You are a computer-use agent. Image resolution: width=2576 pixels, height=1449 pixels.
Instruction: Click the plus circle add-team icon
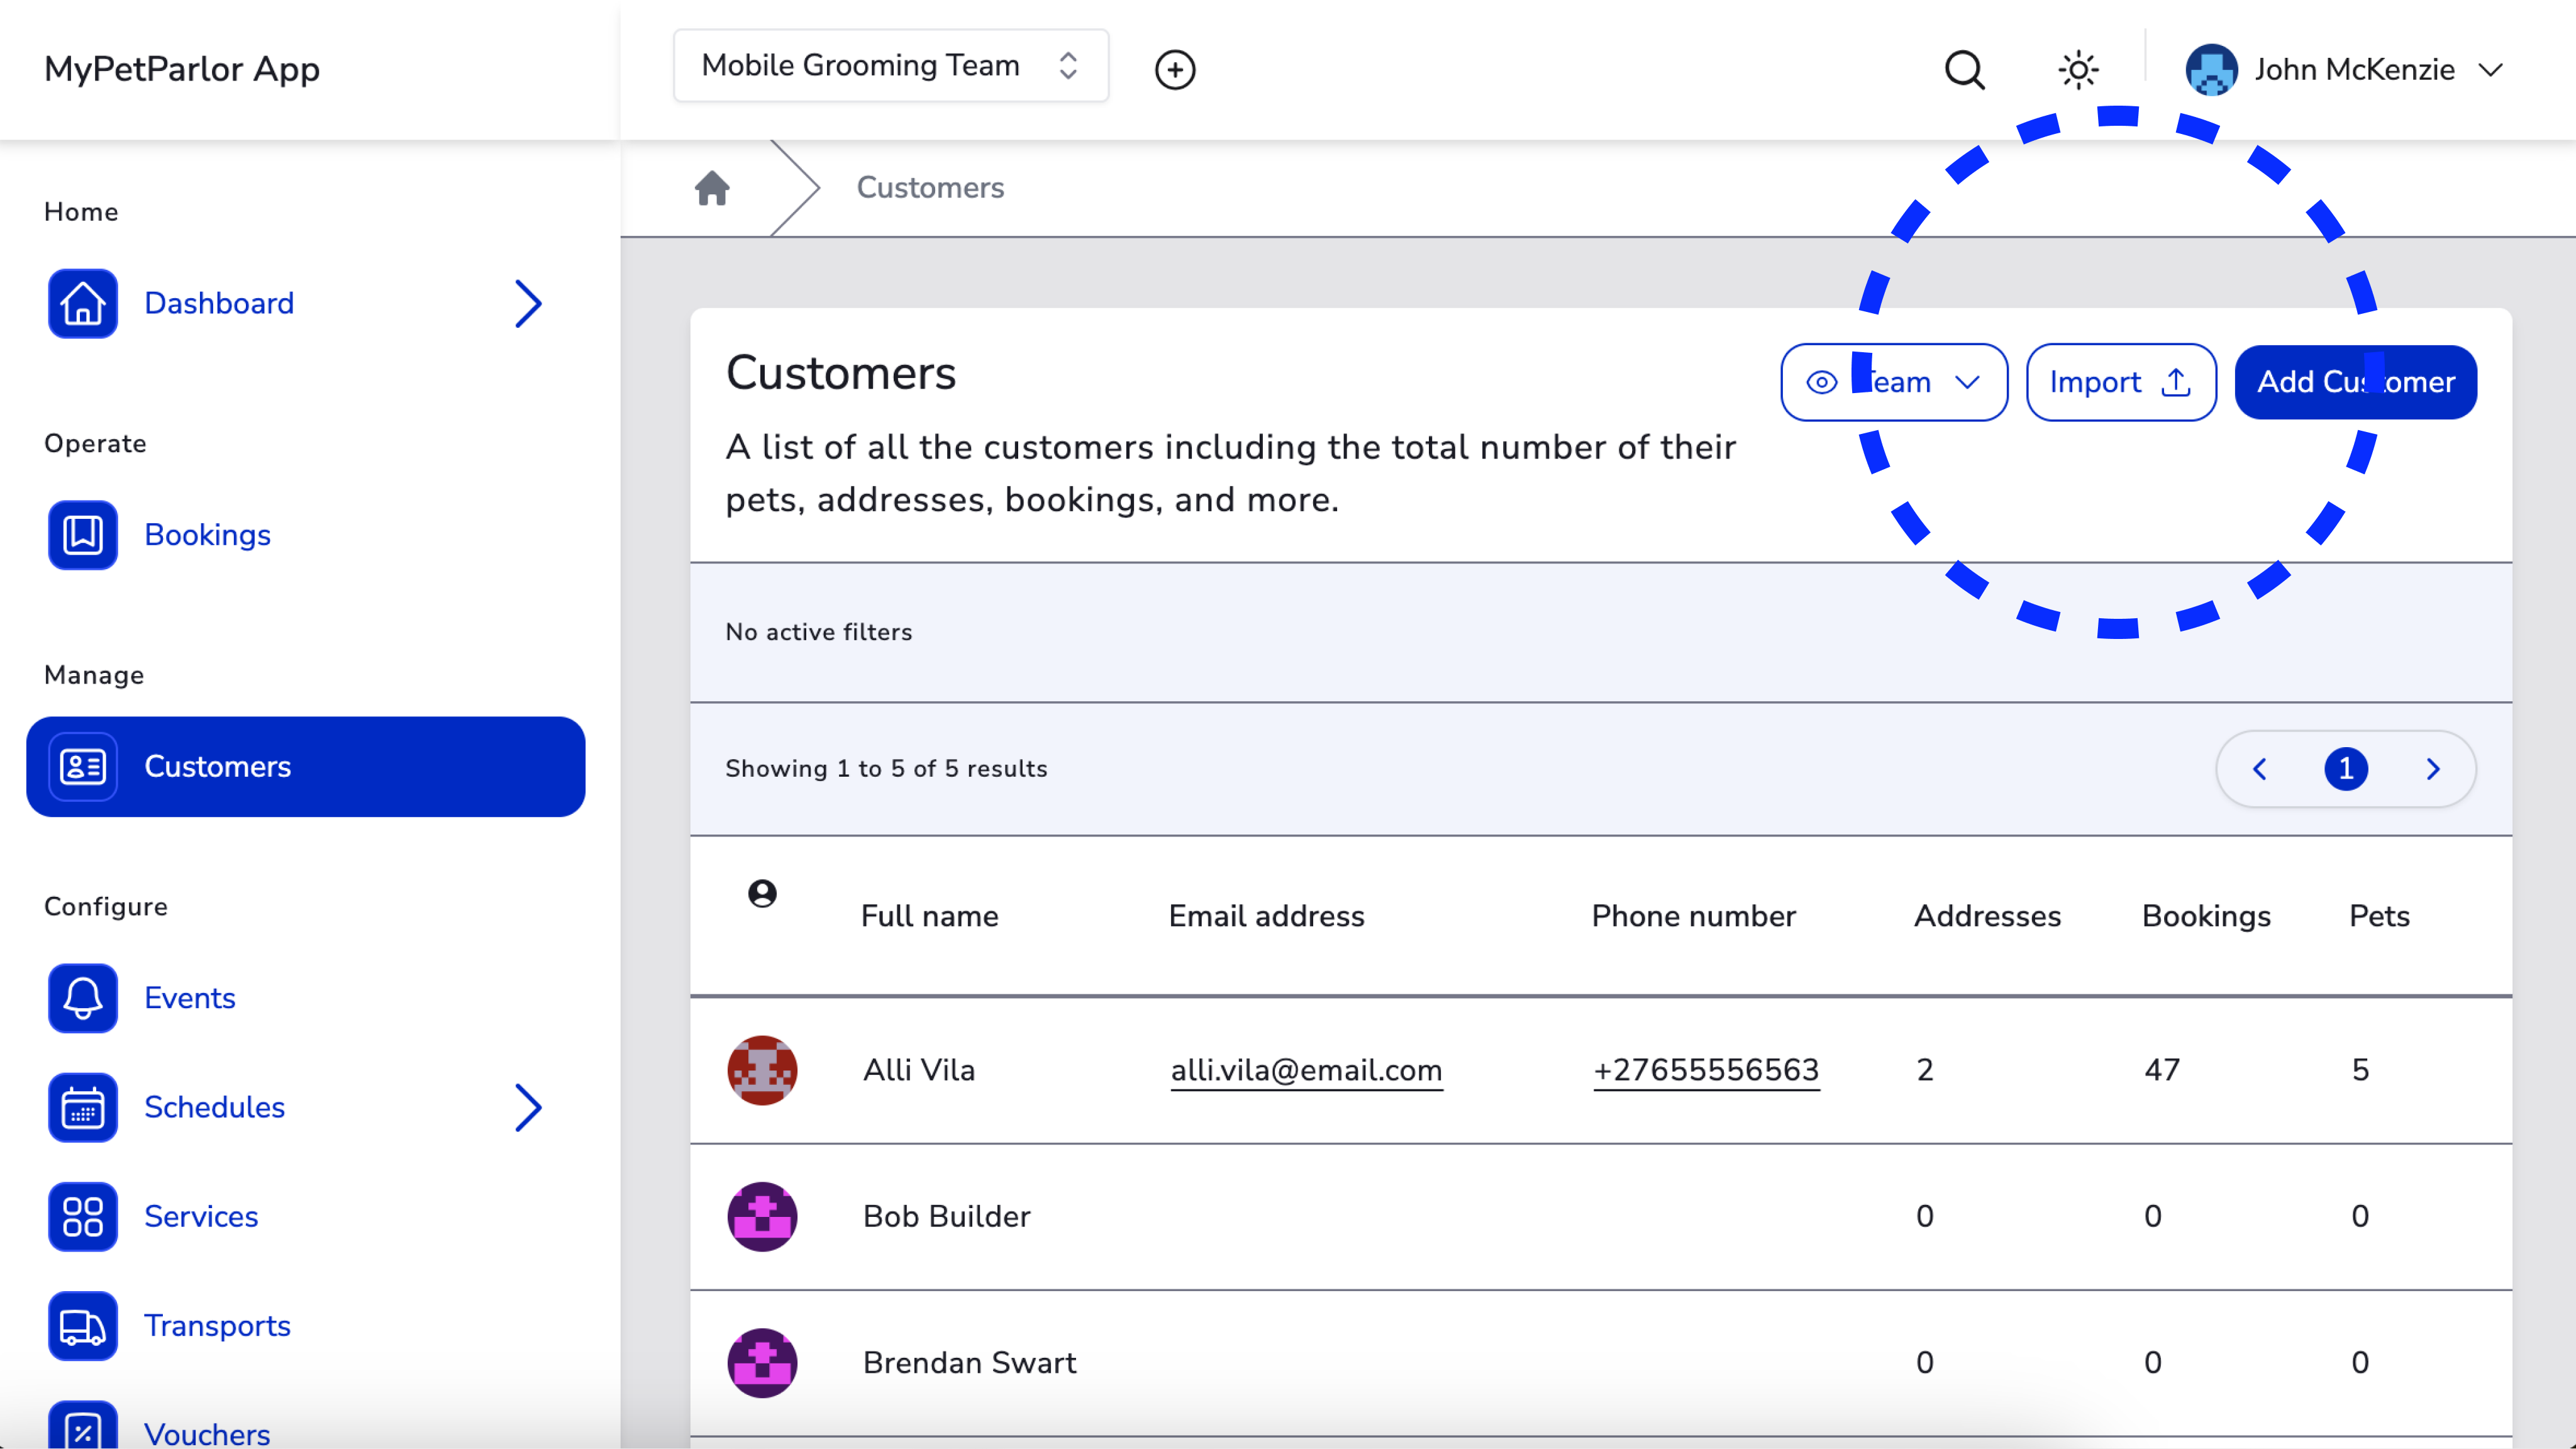click(1175, 70)
